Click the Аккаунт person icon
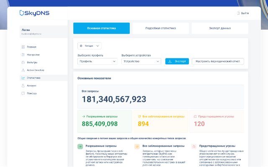This screenshot has width=268, height=167. [x=23, y=86]
